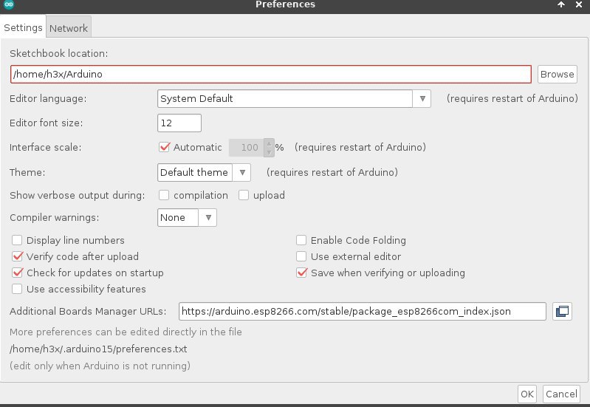The image size is (590, 407).
Task: Click the Theme dropdown arrow
Action: tap(242, 172)
